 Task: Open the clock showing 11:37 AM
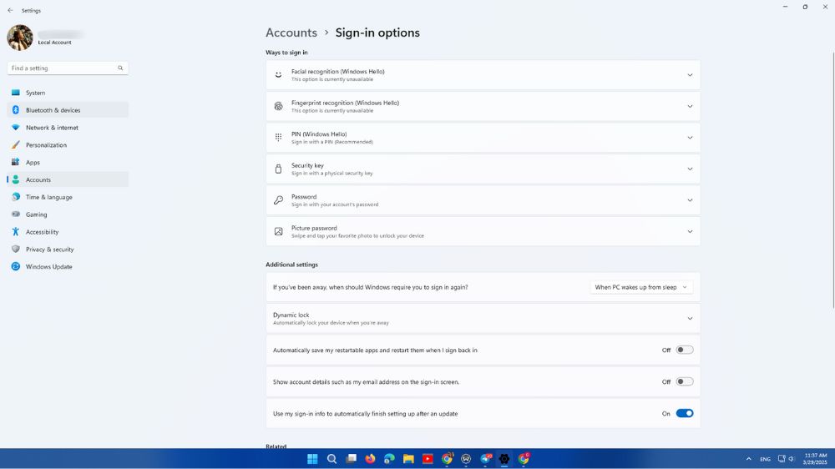pos(815,459)
